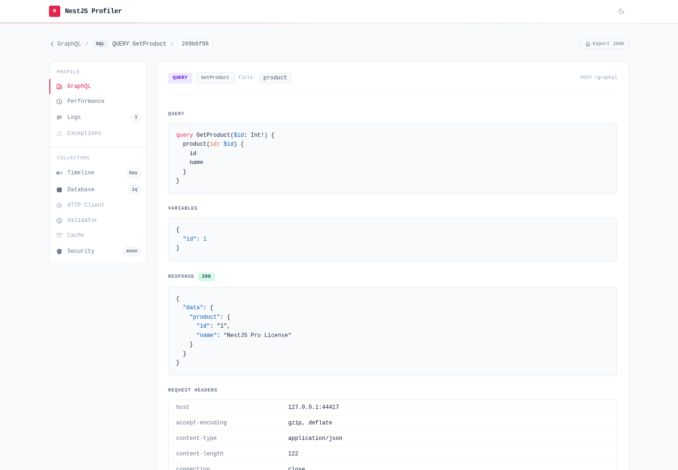
Task: Click the Export JSON file icon
Action: 588,44
